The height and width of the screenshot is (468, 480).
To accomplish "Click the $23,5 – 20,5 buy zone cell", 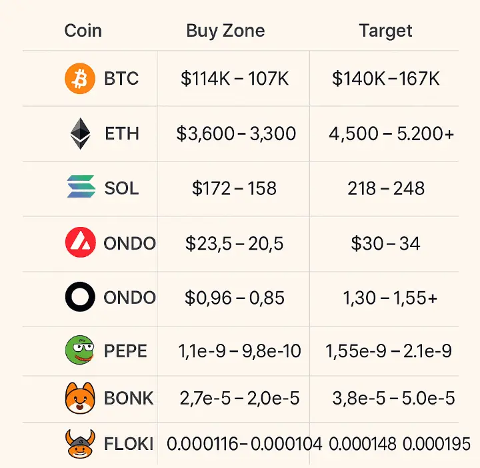I will click(234, 244).
